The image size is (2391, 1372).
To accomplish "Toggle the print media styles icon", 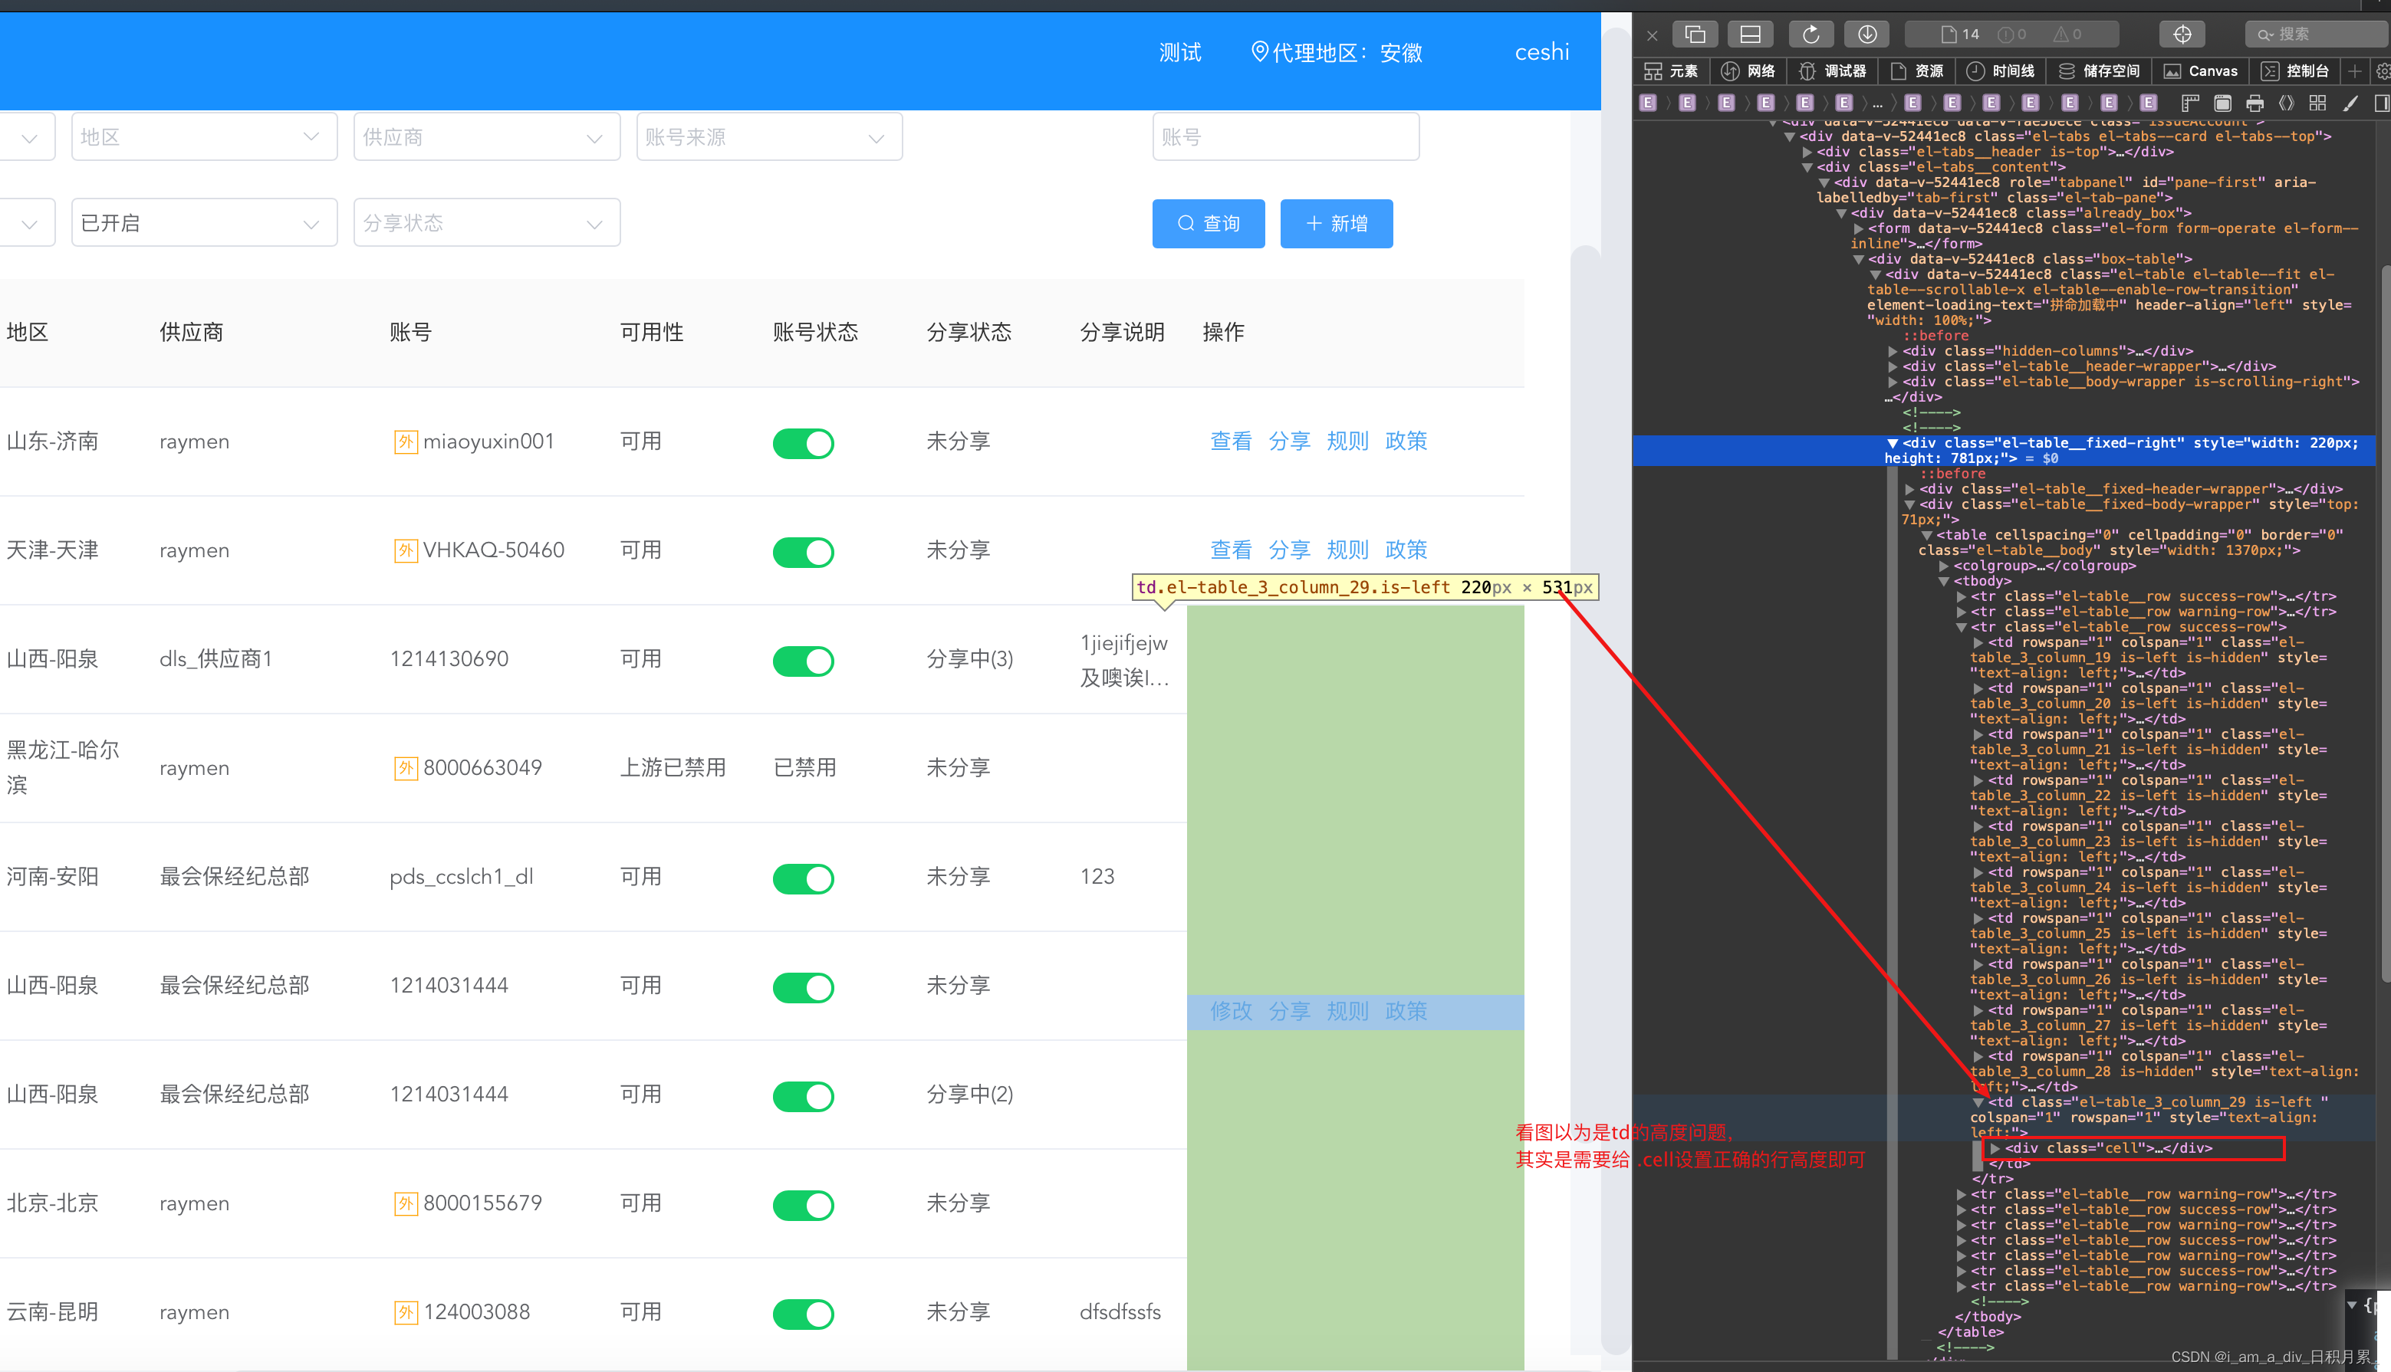I will click(2255, 103).
